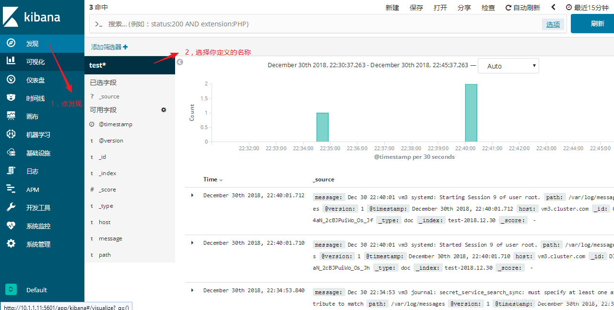This screenshot has height=310, width=614.
Task: Click the Kibana logo
Action: click(x=32, y=16)
